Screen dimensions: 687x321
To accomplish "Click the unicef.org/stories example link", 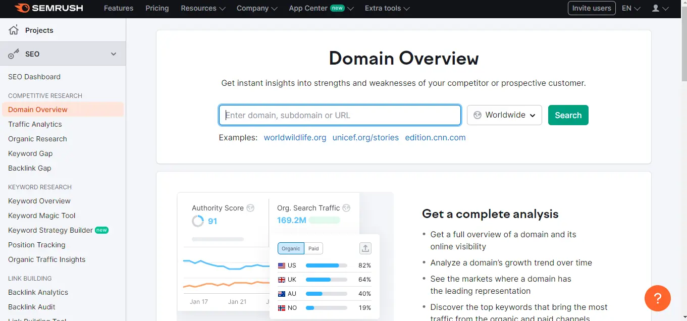I will tap(365, 137).
